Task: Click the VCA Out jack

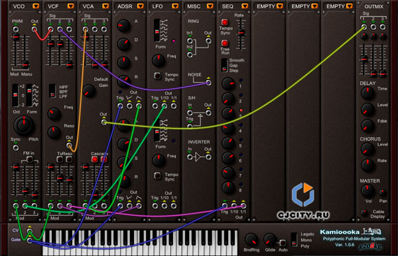Action: tap(104, 122)
